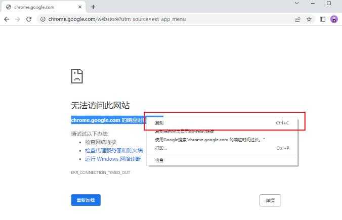
Task: Bookmark this page with the star icon
Action: point(309,19)
